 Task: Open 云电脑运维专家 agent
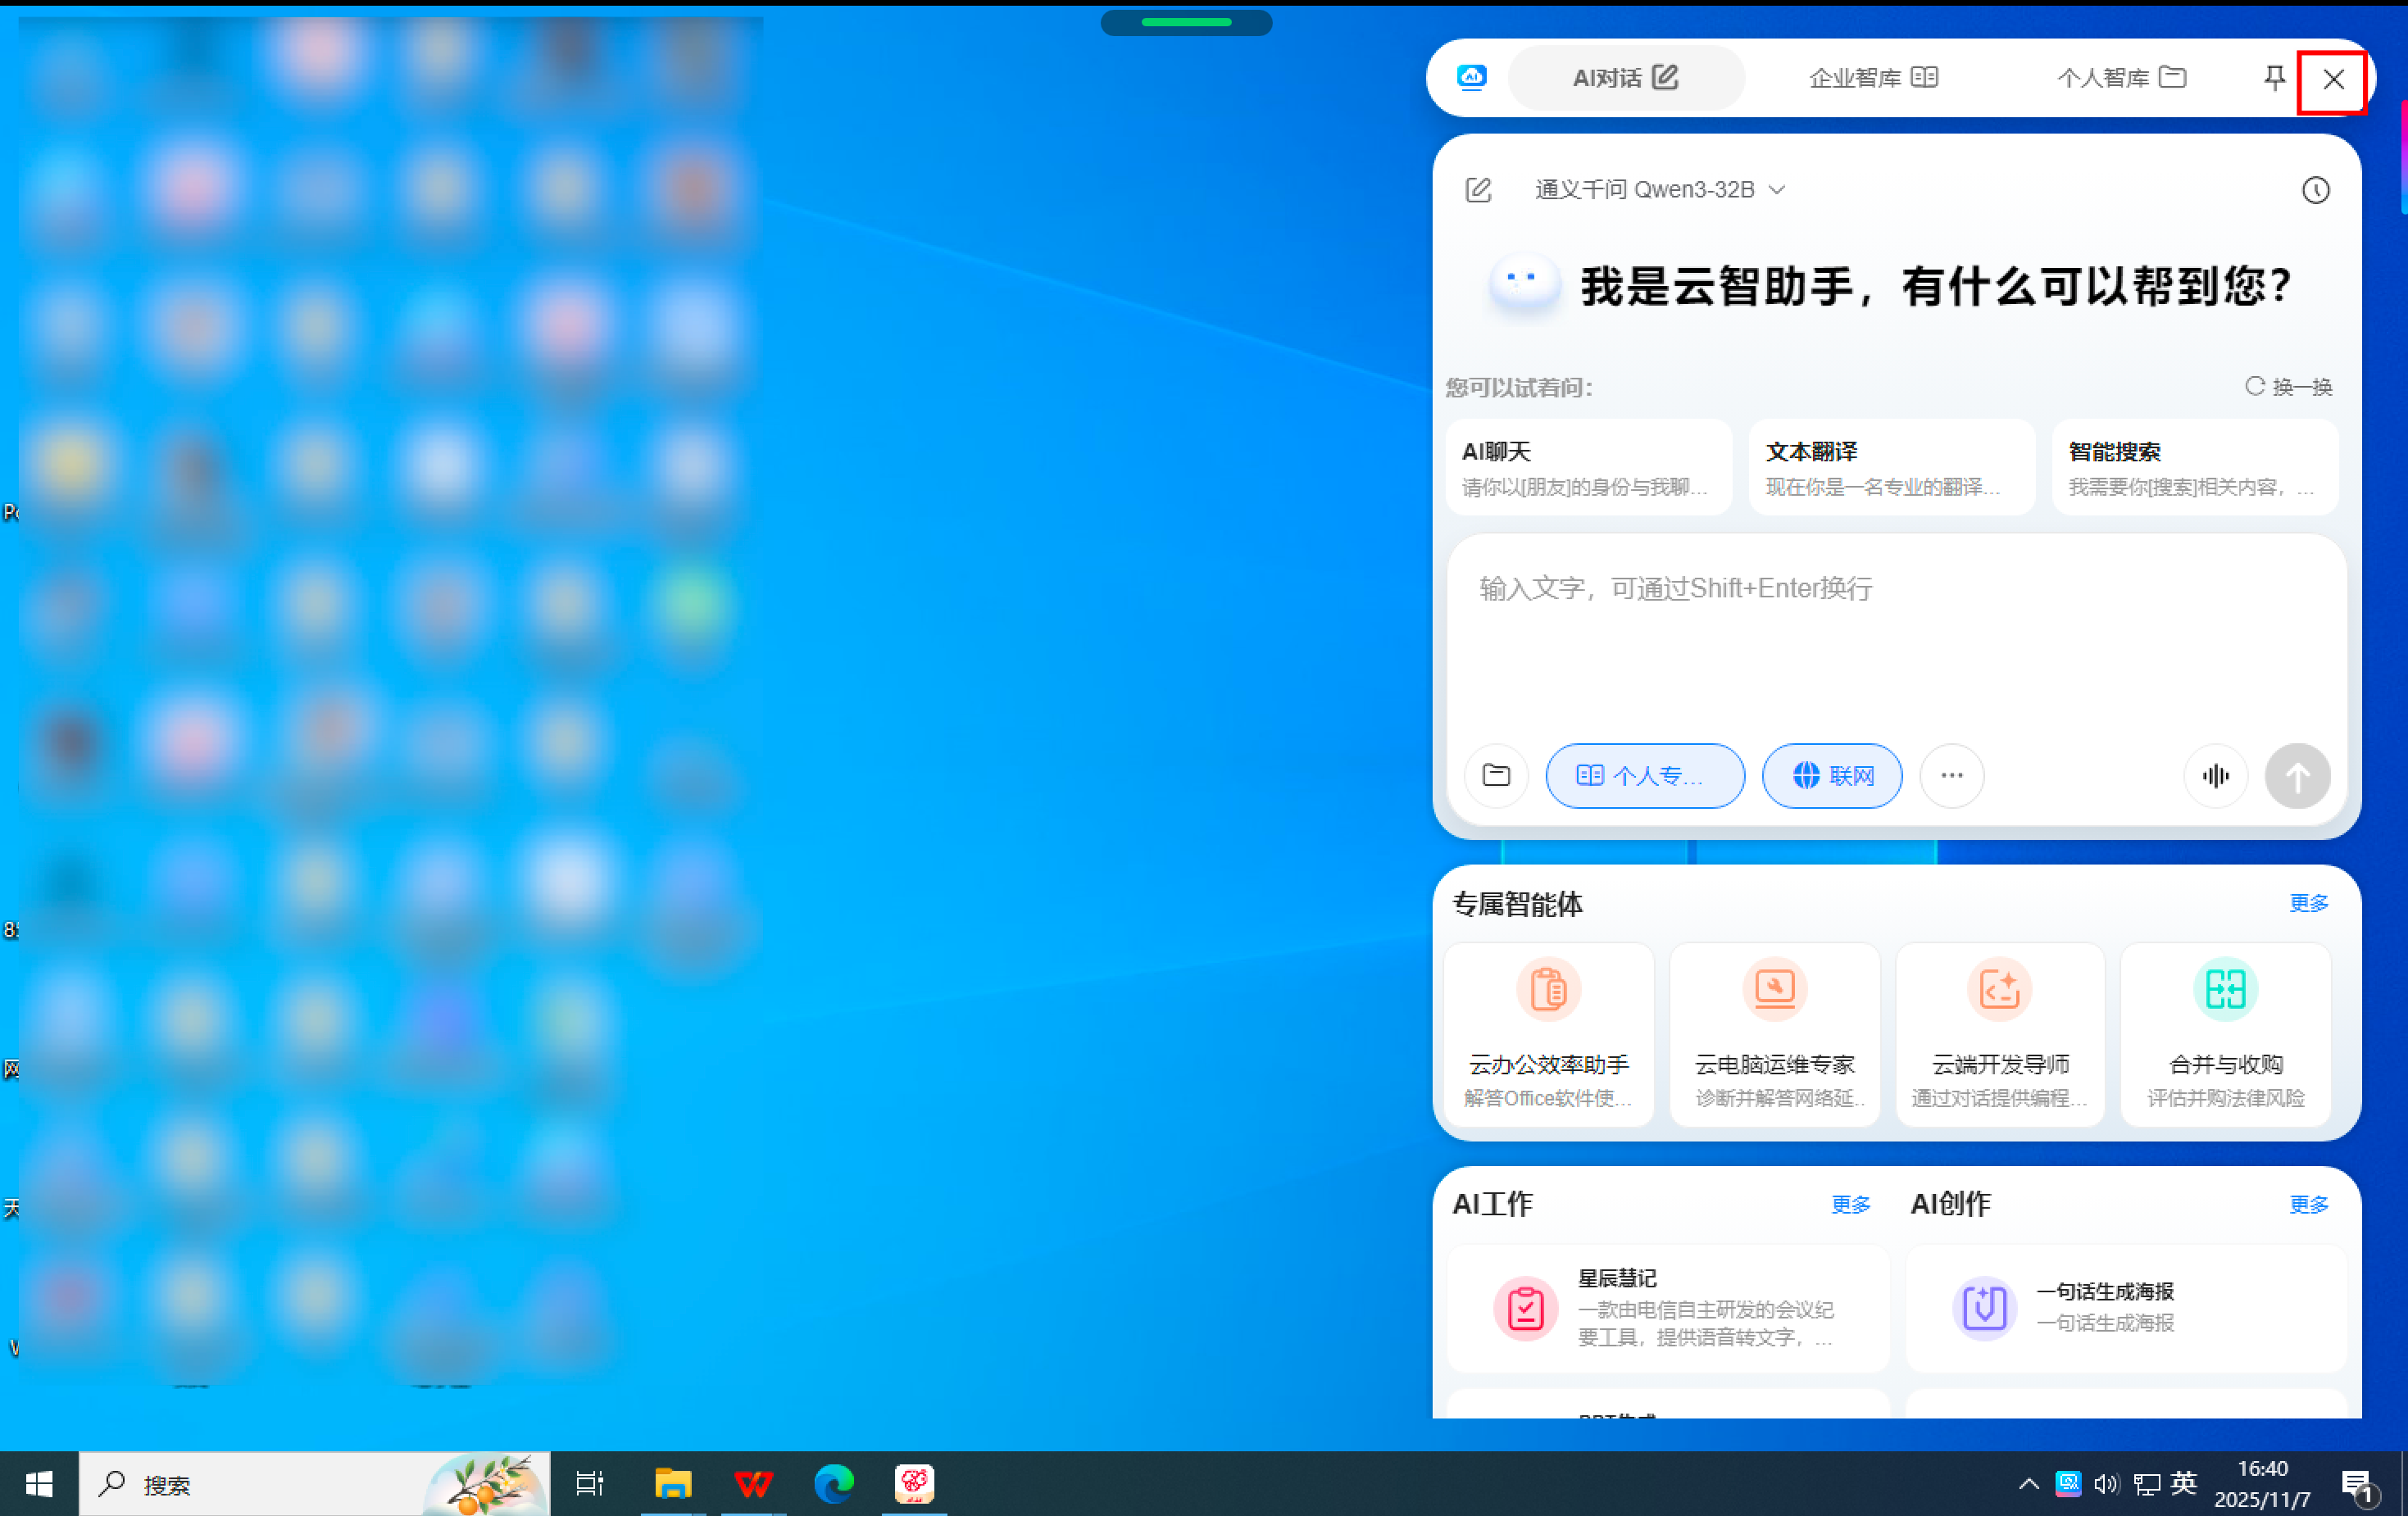point(1774,1034)
